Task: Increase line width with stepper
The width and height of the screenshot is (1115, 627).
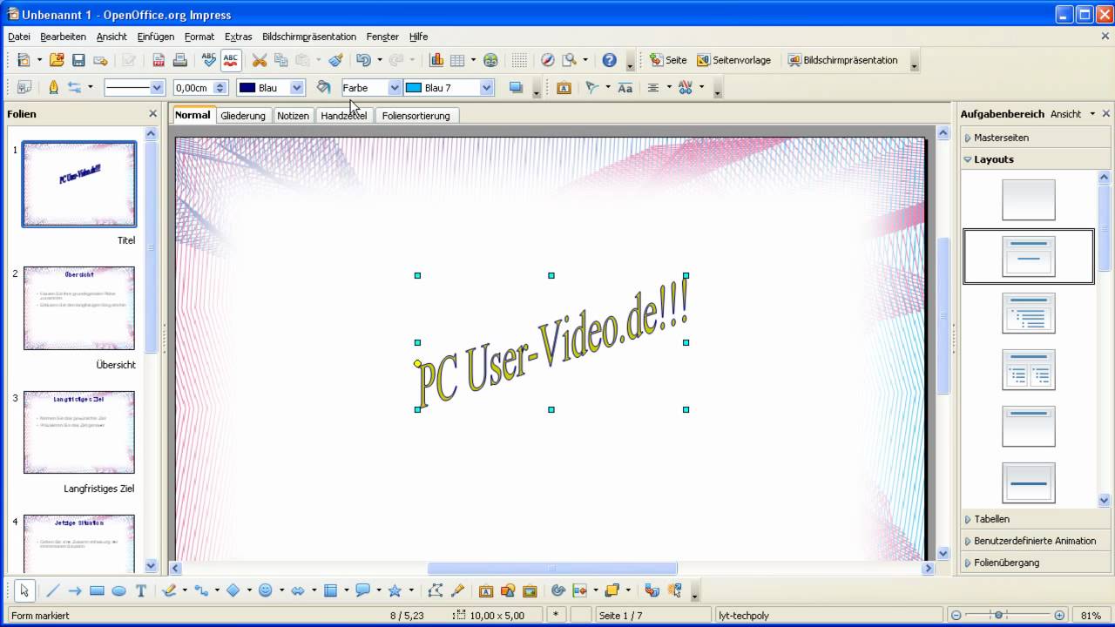Action: pos(220,84)
